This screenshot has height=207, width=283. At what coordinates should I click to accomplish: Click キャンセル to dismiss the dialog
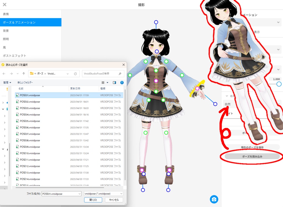(x=114, y=200)
